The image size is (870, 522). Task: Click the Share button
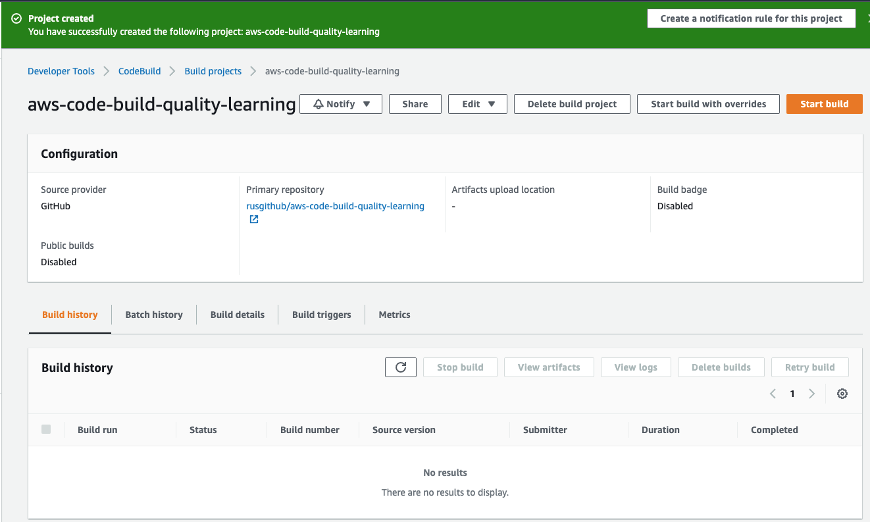point(415,104)
